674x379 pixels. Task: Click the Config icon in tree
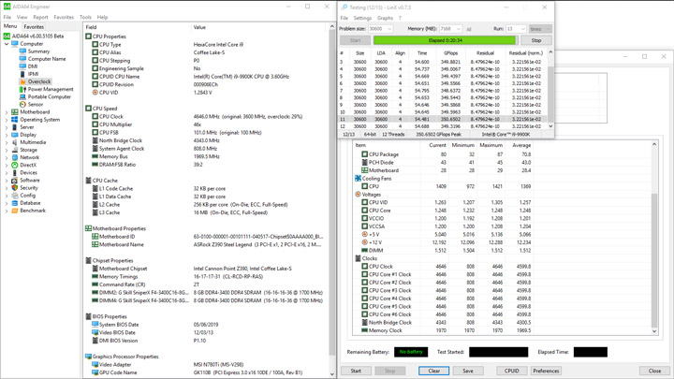tap(15, 196)
